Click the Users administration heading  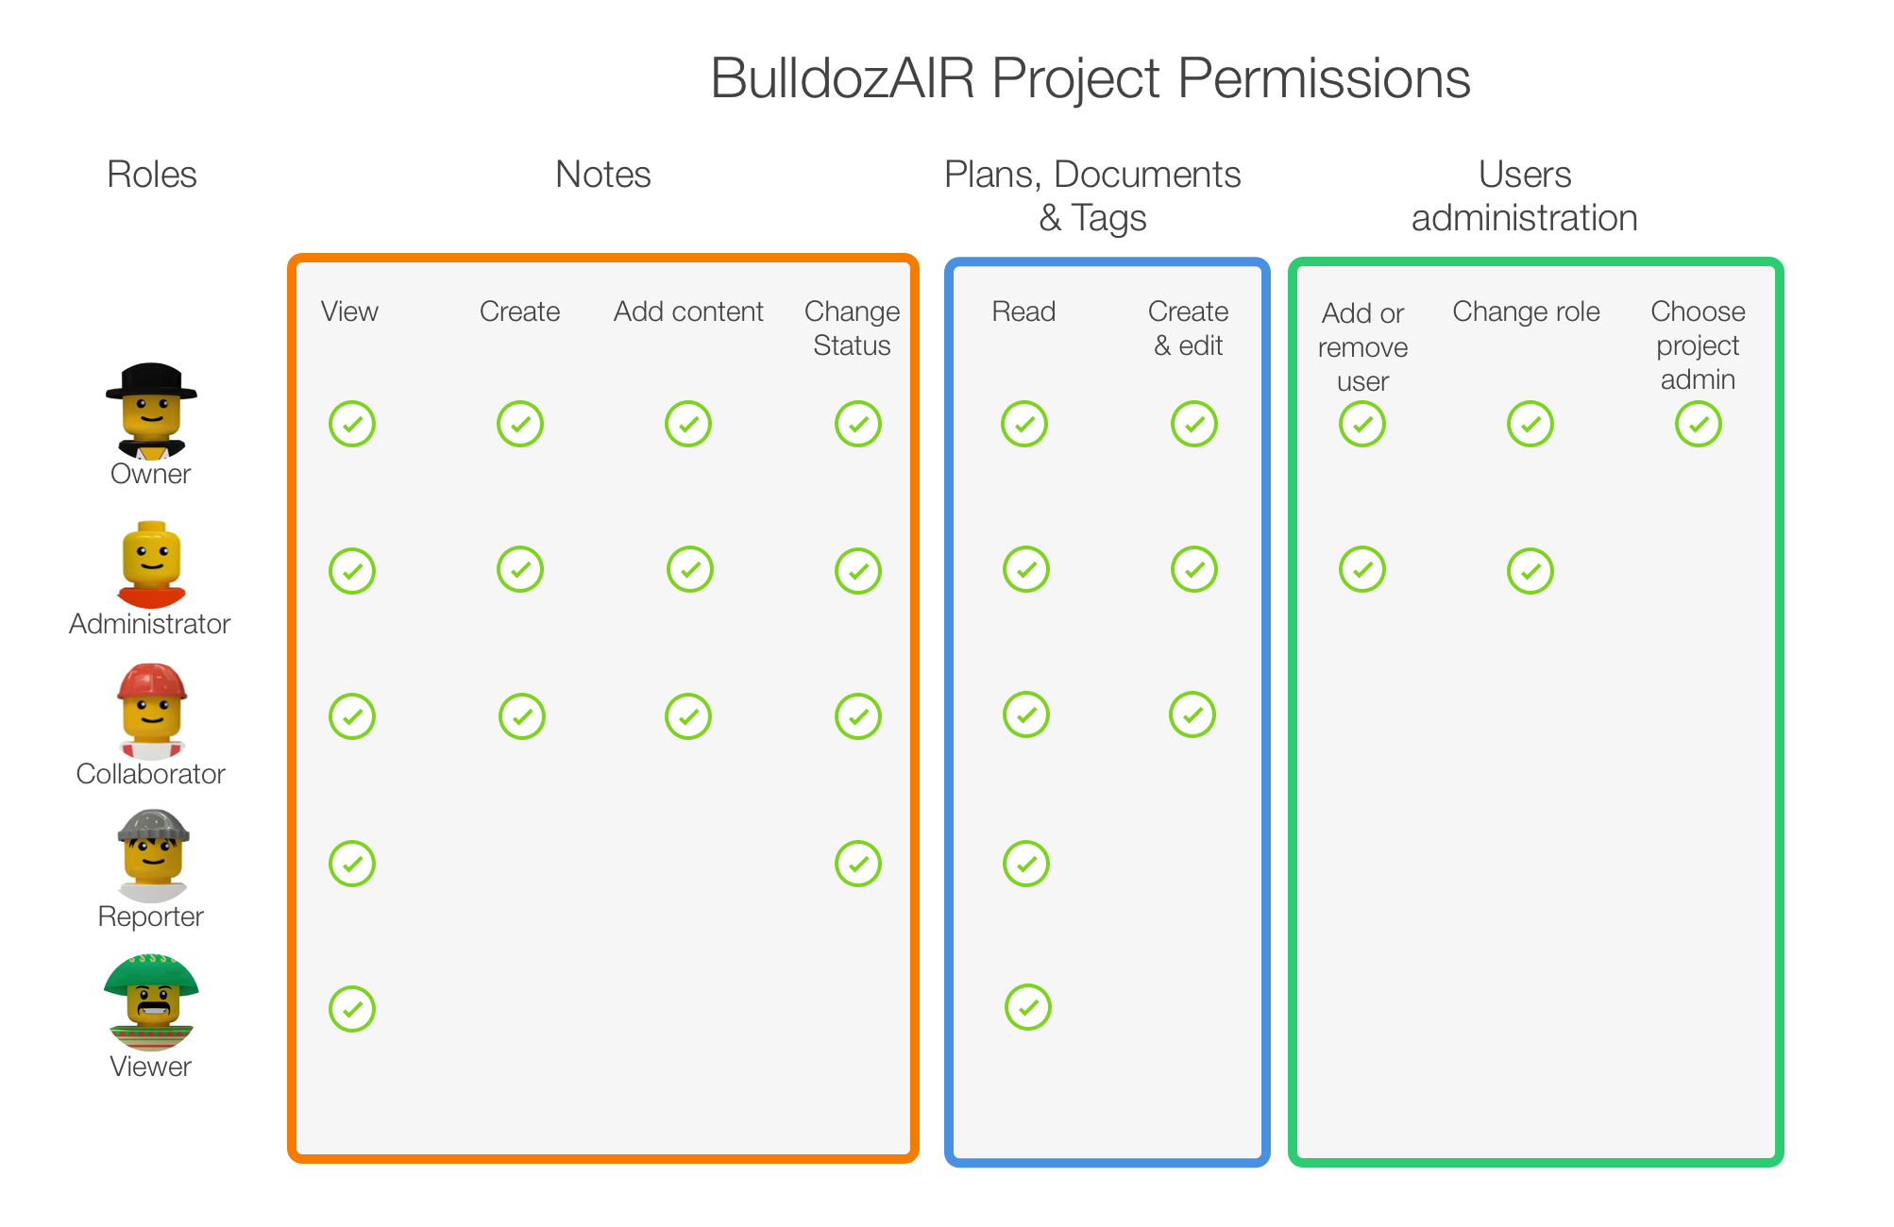(1524, 196)
